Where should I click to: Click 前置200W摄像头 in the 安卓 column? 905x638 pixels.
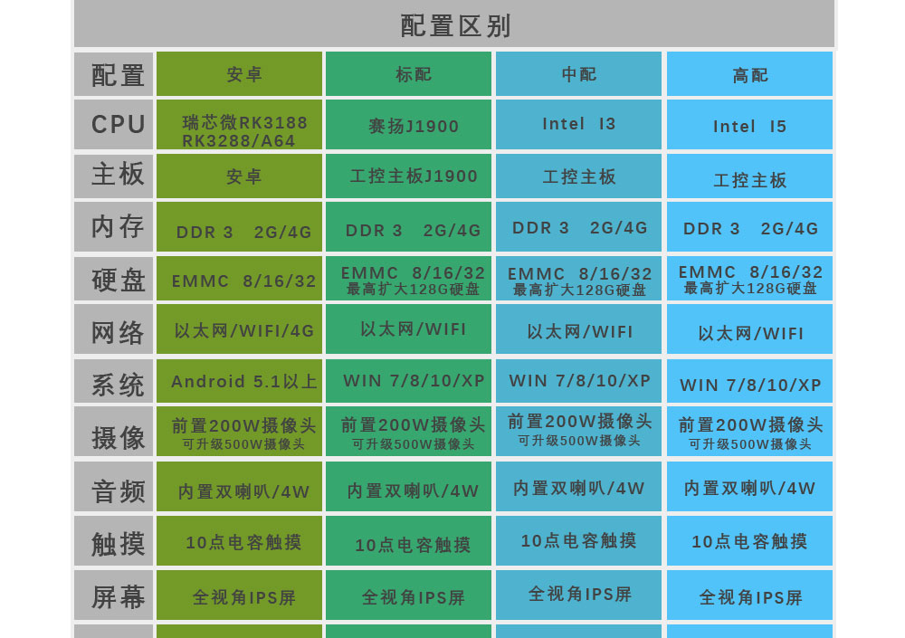(243, 426)
